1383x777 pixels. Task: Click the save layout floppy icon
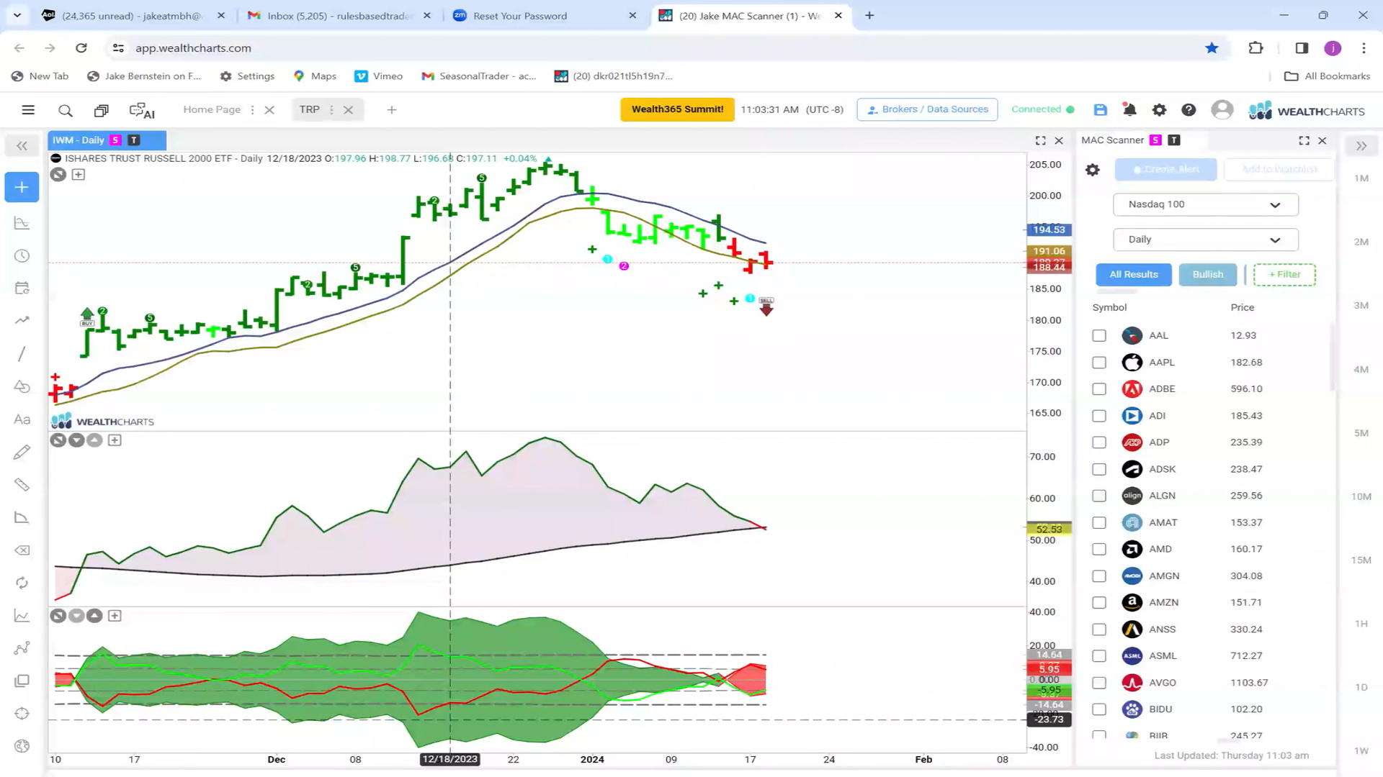click(x=1100, y=110)
